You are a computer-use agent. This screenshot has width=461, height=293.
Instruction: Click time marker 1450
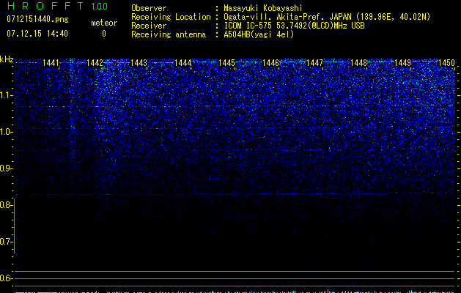[446, 63]
